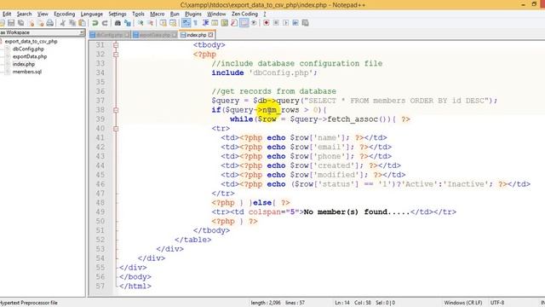The width and height of the screenshot is (545, 307).
Task: Open the Search menu
Action: pyautogui.click(x=25, y=14)
